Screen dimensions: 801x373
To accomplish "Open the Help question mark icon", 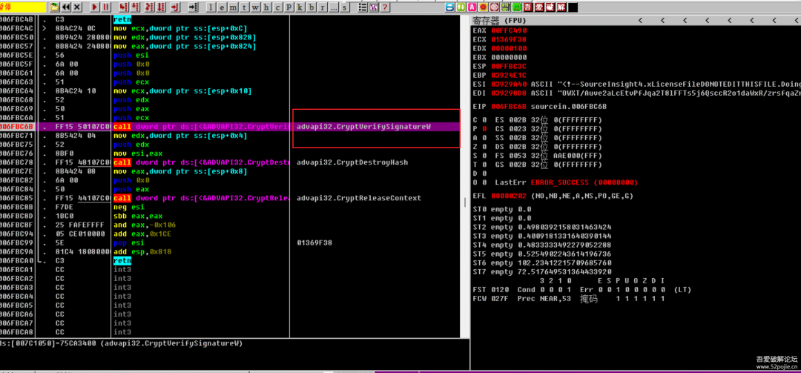I will (385, 7).
